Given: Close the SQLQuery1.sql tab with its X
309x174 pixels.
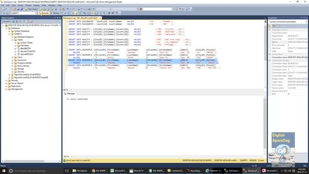Looking at the screenshot, I should [x=100, y=18].
